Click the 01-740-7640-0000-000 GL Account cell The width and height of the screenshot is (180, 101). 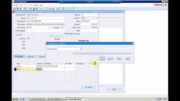click(53, 66)
